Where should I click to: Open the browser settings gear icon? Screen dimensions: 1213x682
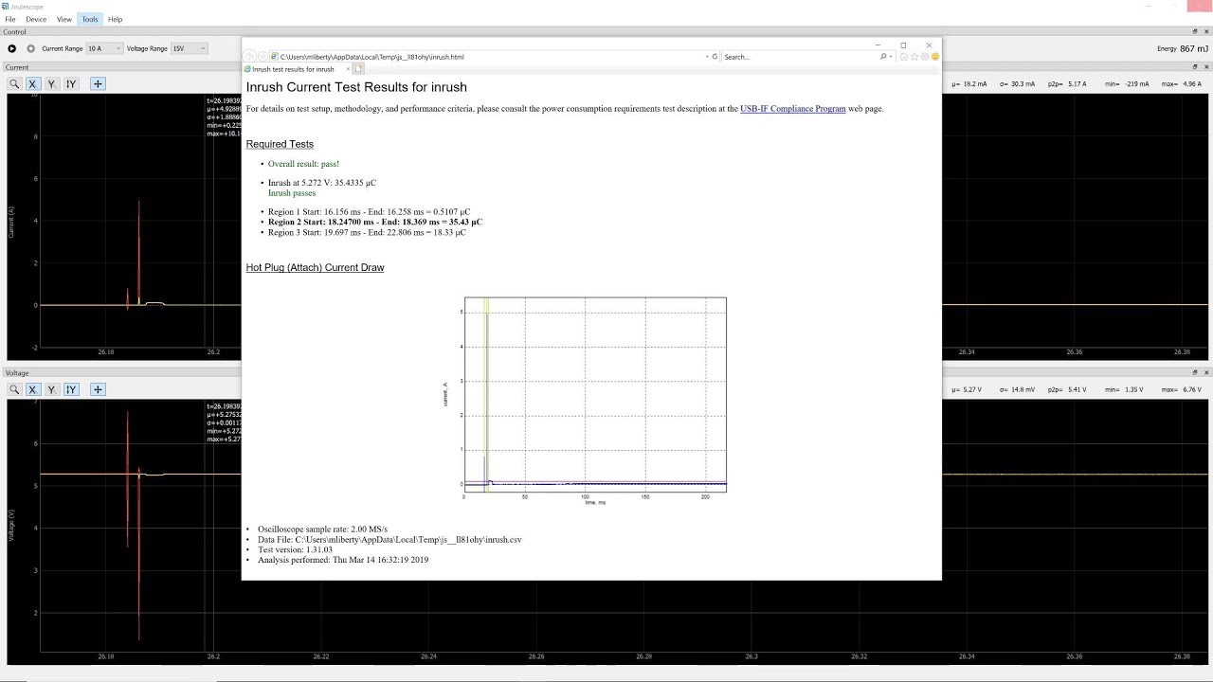coord(925,57)
